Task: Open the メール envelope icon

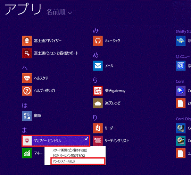Action: tap(98, 66)
